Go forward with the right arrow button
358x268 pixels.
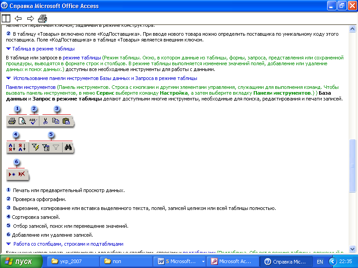[30, 18]
